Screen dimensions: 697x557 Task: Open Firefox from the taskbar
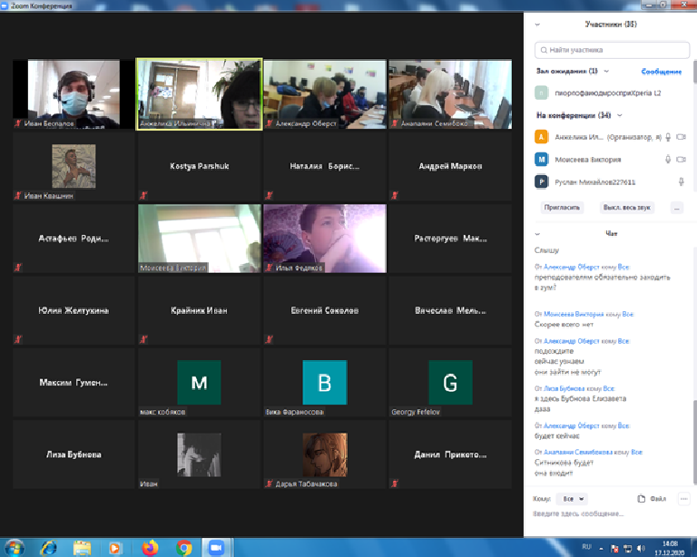(x=150, y=547)
